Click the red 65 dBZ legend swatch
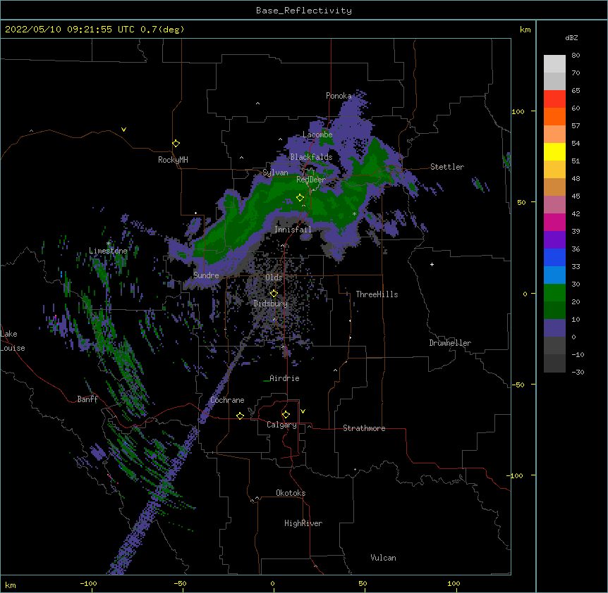This screenshot has height=593, width=608. pos(554,99)
